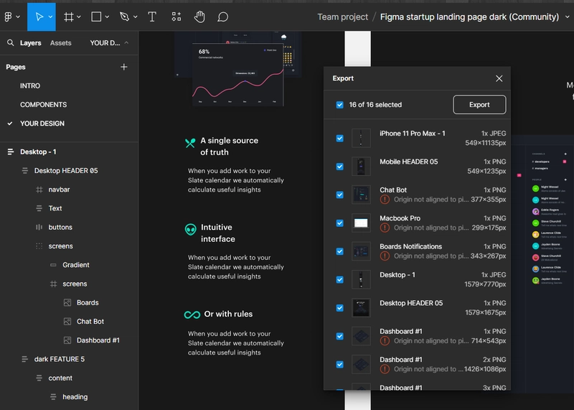
Task: Click the Boards image layer icon
Action: pos(67,302)
